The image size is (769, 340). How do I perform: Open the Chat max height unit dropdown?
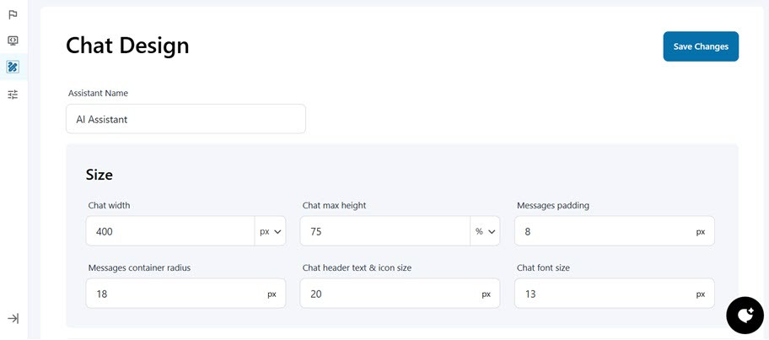485,231
